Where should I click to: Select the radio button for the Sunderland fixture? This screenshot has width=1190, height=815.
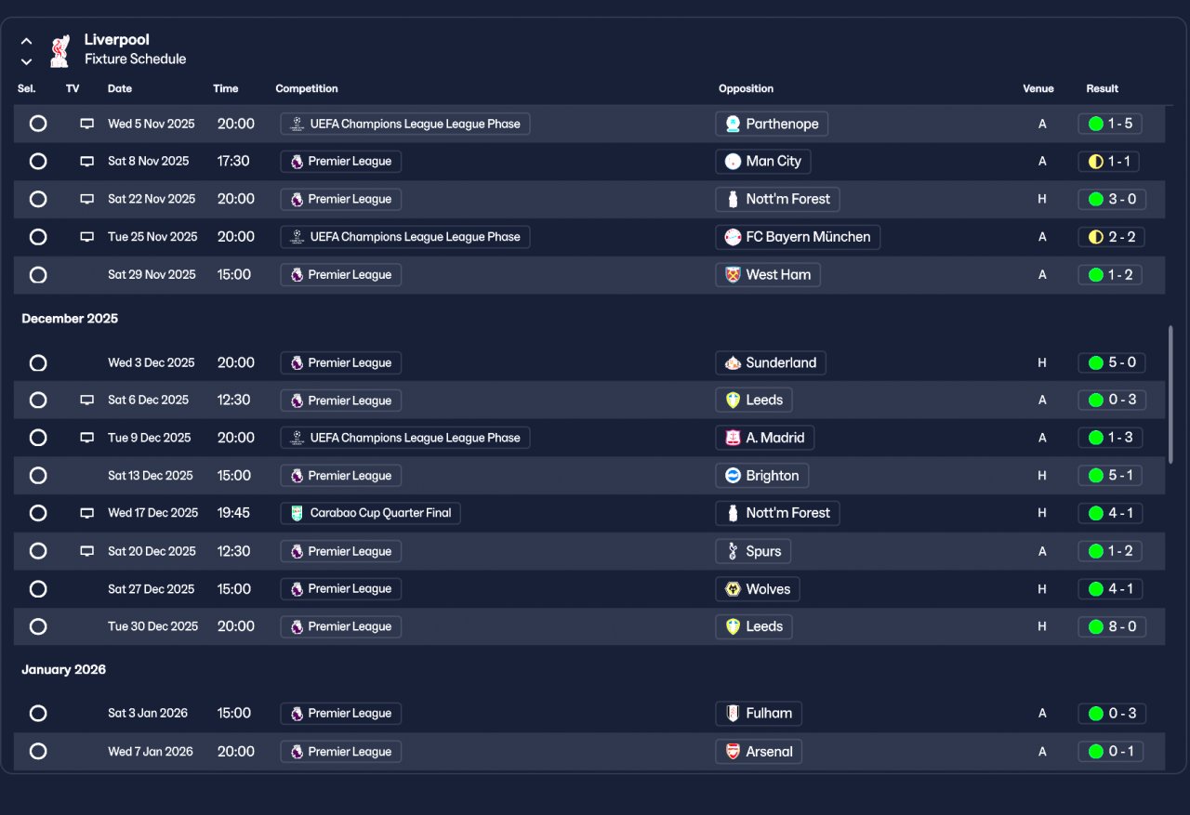click(38, 362)
